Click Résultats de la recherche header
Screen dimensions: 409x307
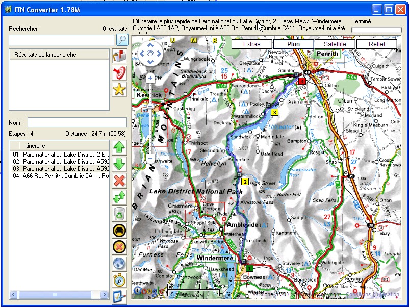59,55
